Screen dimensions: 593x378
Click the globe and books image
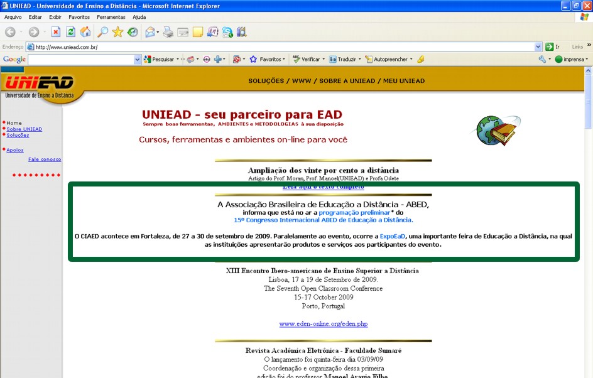(x=496, y=131)
